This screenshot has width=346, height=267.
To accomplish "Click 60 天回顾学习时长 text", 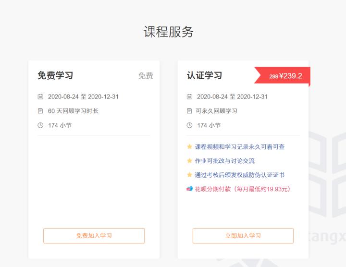I will 73,111.
